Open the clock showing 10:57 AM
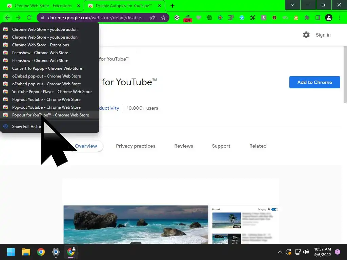The width and height of the screenshot is (347, 260). pyautogui.click(x=323, y=252)
